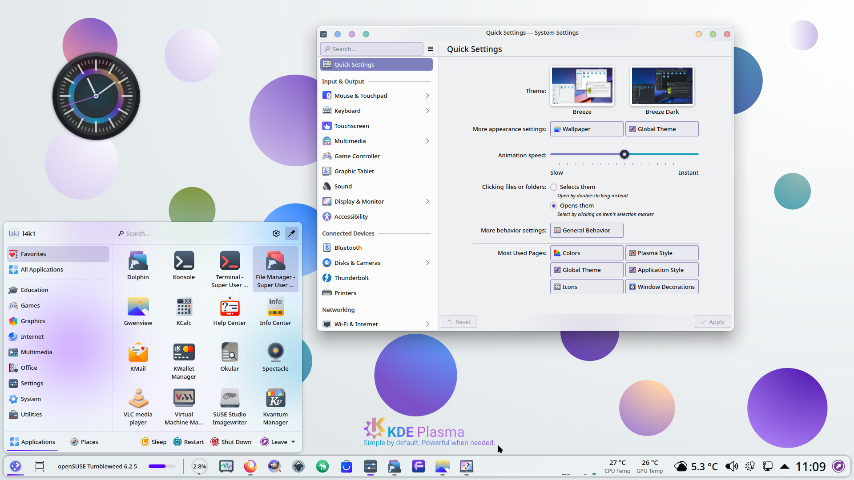Open Bluetooth settings page
This screenshot has width=854, height=480.
coord(376,248)
